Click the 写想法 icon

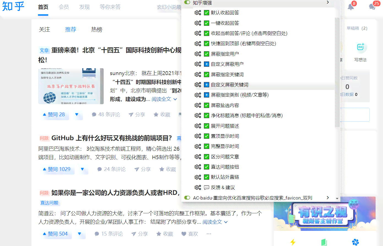(x=360, y=47)
